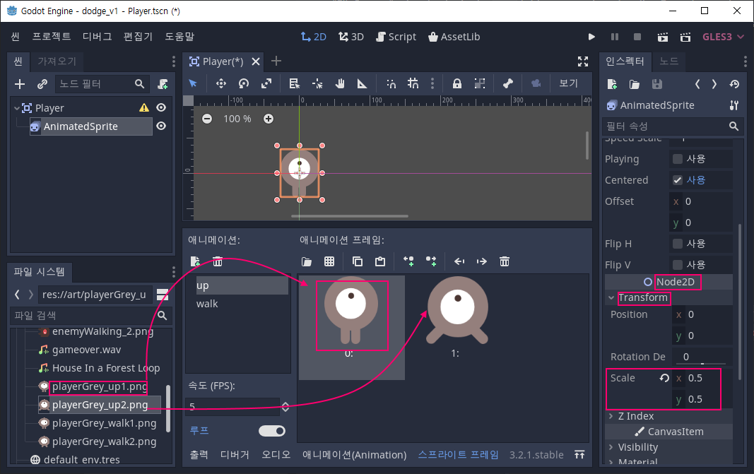The image size is (754, 474).
Task: Open AnimatedSprite object tools icon
Action: pos(734,105)
